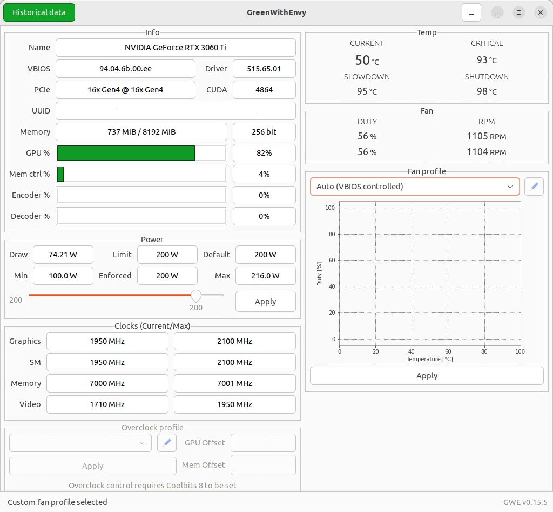Click the disabled overclock profile Apply button
The image size is (553, 512).
click(93, 466)
